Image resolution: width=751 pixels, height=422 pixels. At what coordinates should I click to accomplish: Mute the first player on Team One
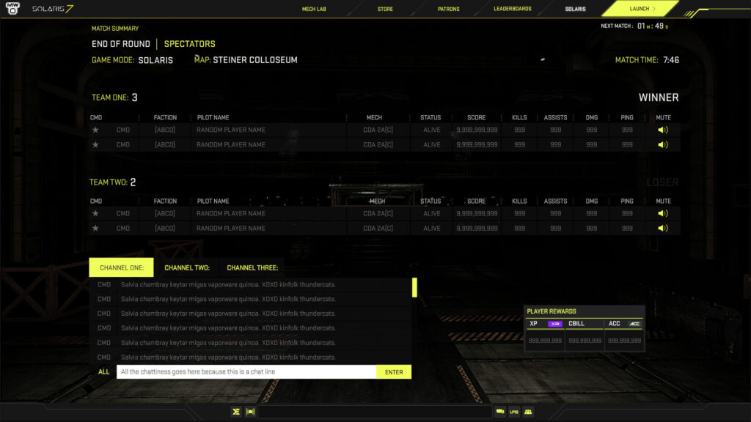663,130
